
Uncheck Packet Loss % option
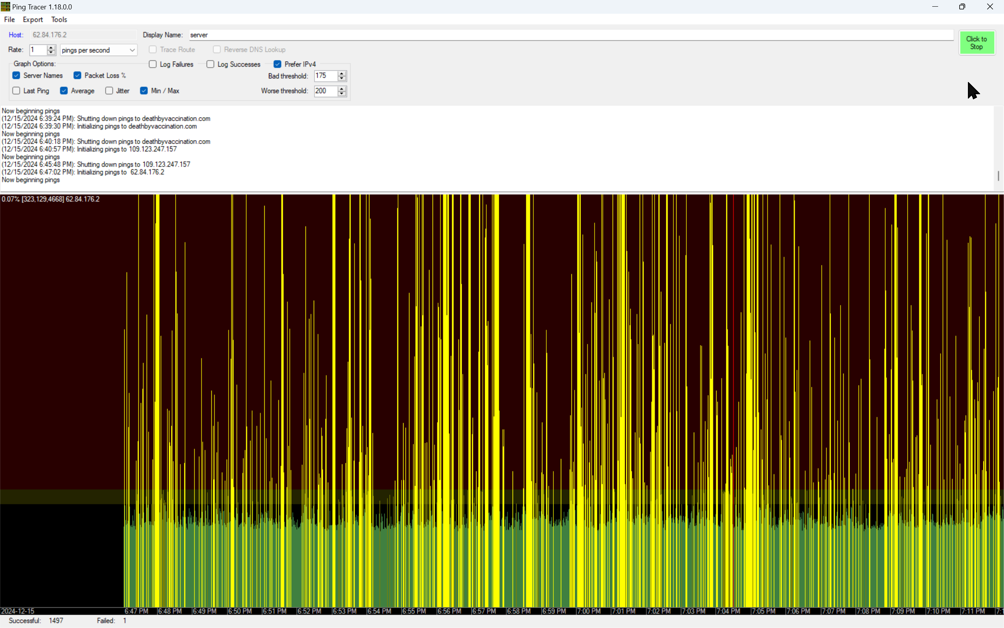pyautogui.click(x=77, y=75)
